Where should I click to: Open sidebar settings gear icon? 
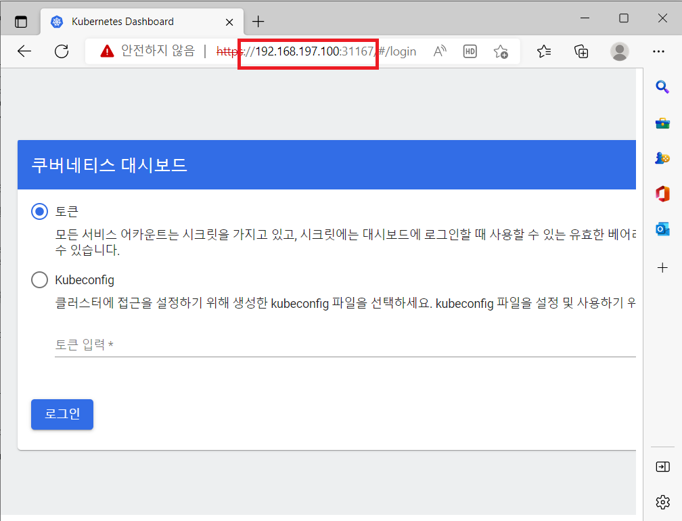[x=662, y=502]
